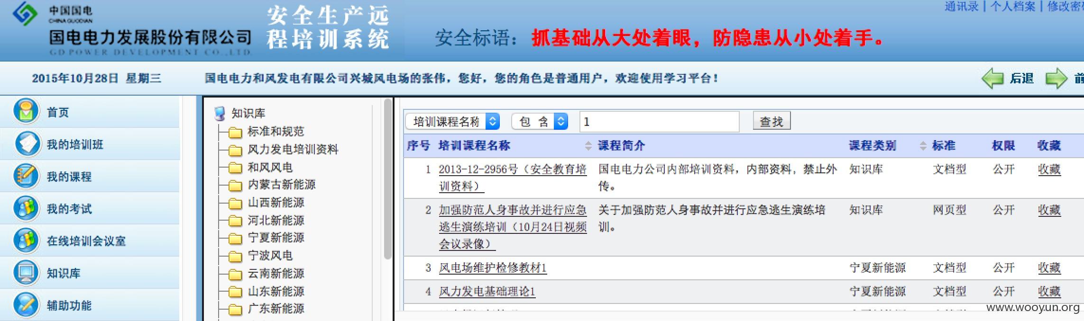
Task: Click 收藏 for course row 2
Action: [x=1049, y=210]
